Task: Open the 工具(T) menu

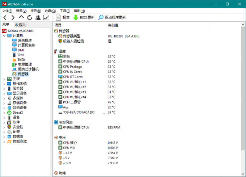Action: 65,11
